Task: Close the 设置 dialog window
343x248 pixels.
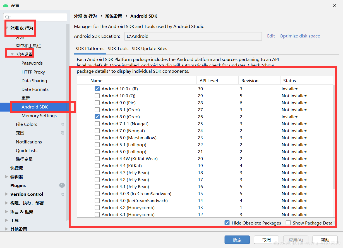Action: 334,5
